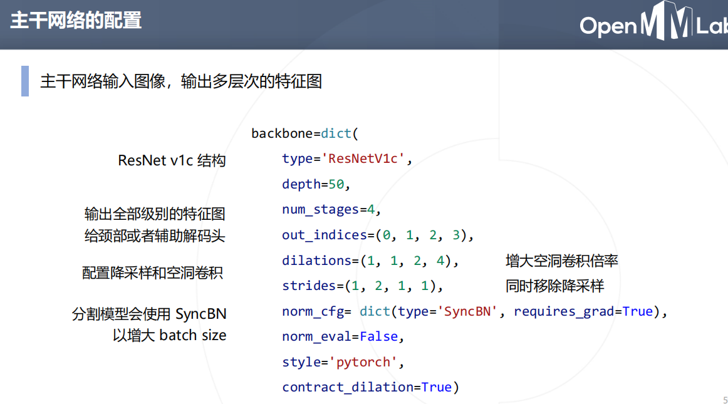728x404 pixels.
Task: Select the style='pytorch' line
Action: pyautogui.click(x=343, y=362)
